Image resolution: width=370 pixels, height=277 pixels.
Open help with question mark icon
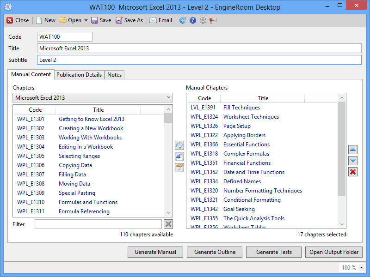pyautogui.click(x=192, y=20)
